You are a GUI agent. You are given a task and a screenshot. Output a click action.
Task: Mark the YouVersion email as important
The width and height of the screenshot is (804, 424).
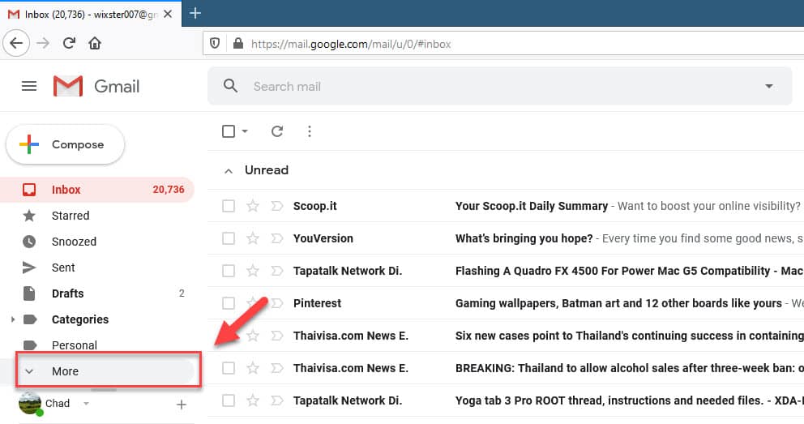277,238
